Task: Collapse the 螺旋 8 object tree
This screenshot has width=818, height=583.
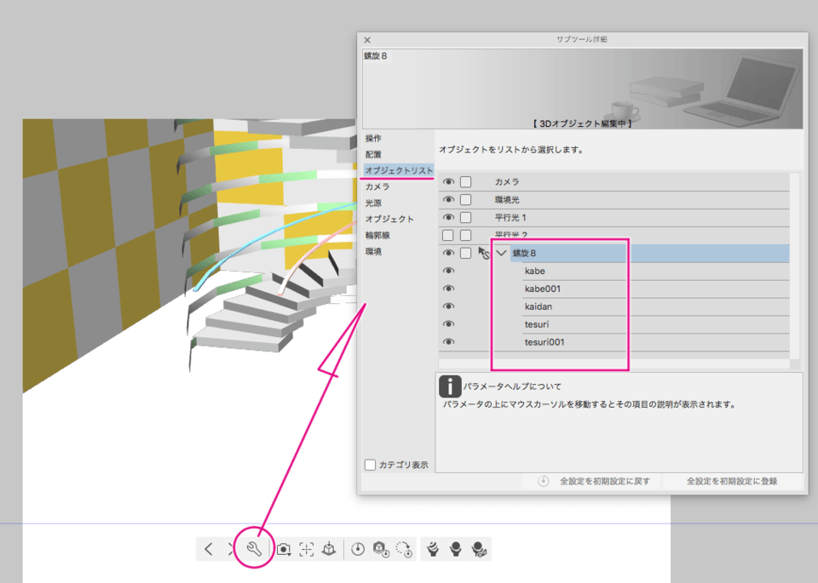Action: [x=502, y=254]
